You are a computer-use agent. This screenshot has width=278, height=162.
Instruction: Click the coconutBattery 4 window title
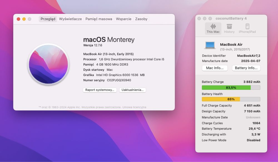point(231,18)
